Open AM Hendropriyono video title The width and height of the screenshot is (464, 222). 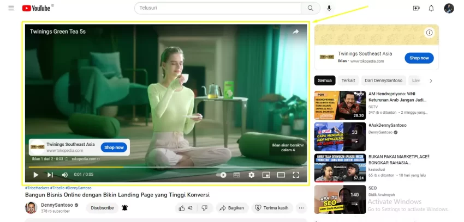(x=397, y=97)
